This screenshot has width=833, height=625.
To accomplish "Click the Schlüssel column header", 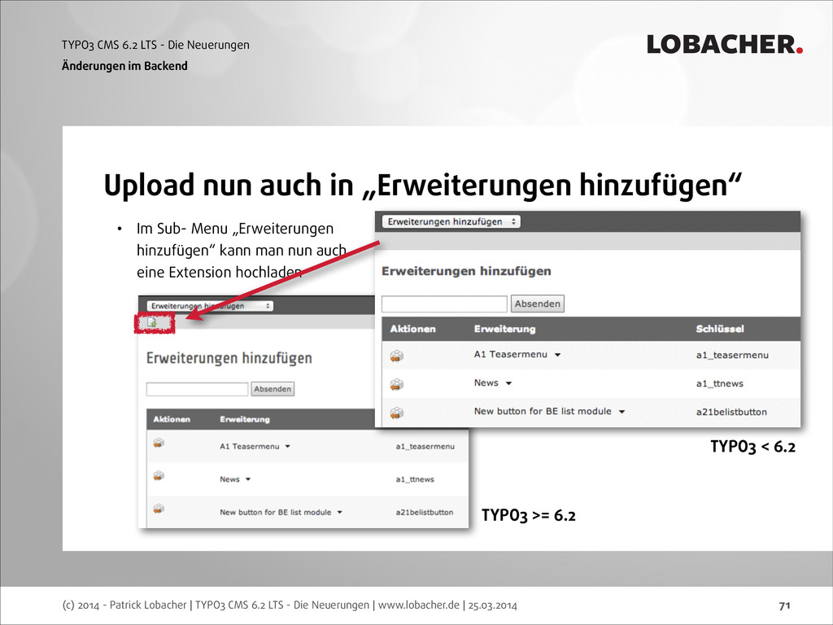I will pyautogui.click(x=720, y=329).
